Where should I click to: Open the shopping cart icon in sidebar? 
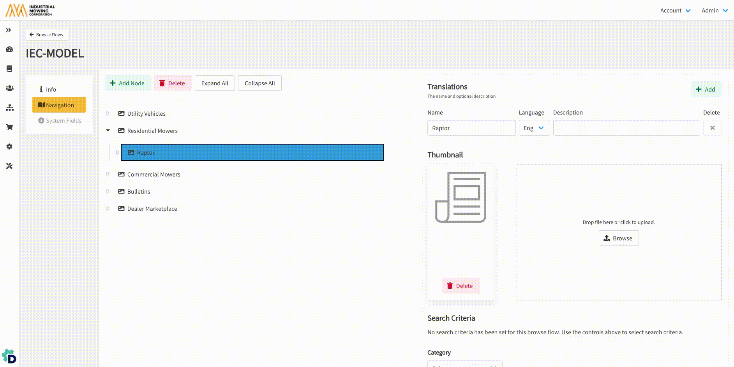click(x=9, y=127)
